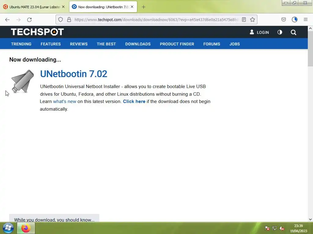Open the taskbar clock showing 23:39

coord(298,228)
